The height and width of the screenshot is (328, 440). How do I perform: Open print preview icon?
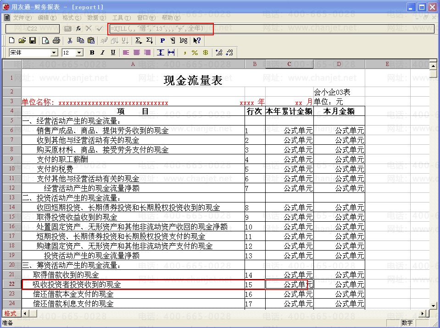[45, 41]
